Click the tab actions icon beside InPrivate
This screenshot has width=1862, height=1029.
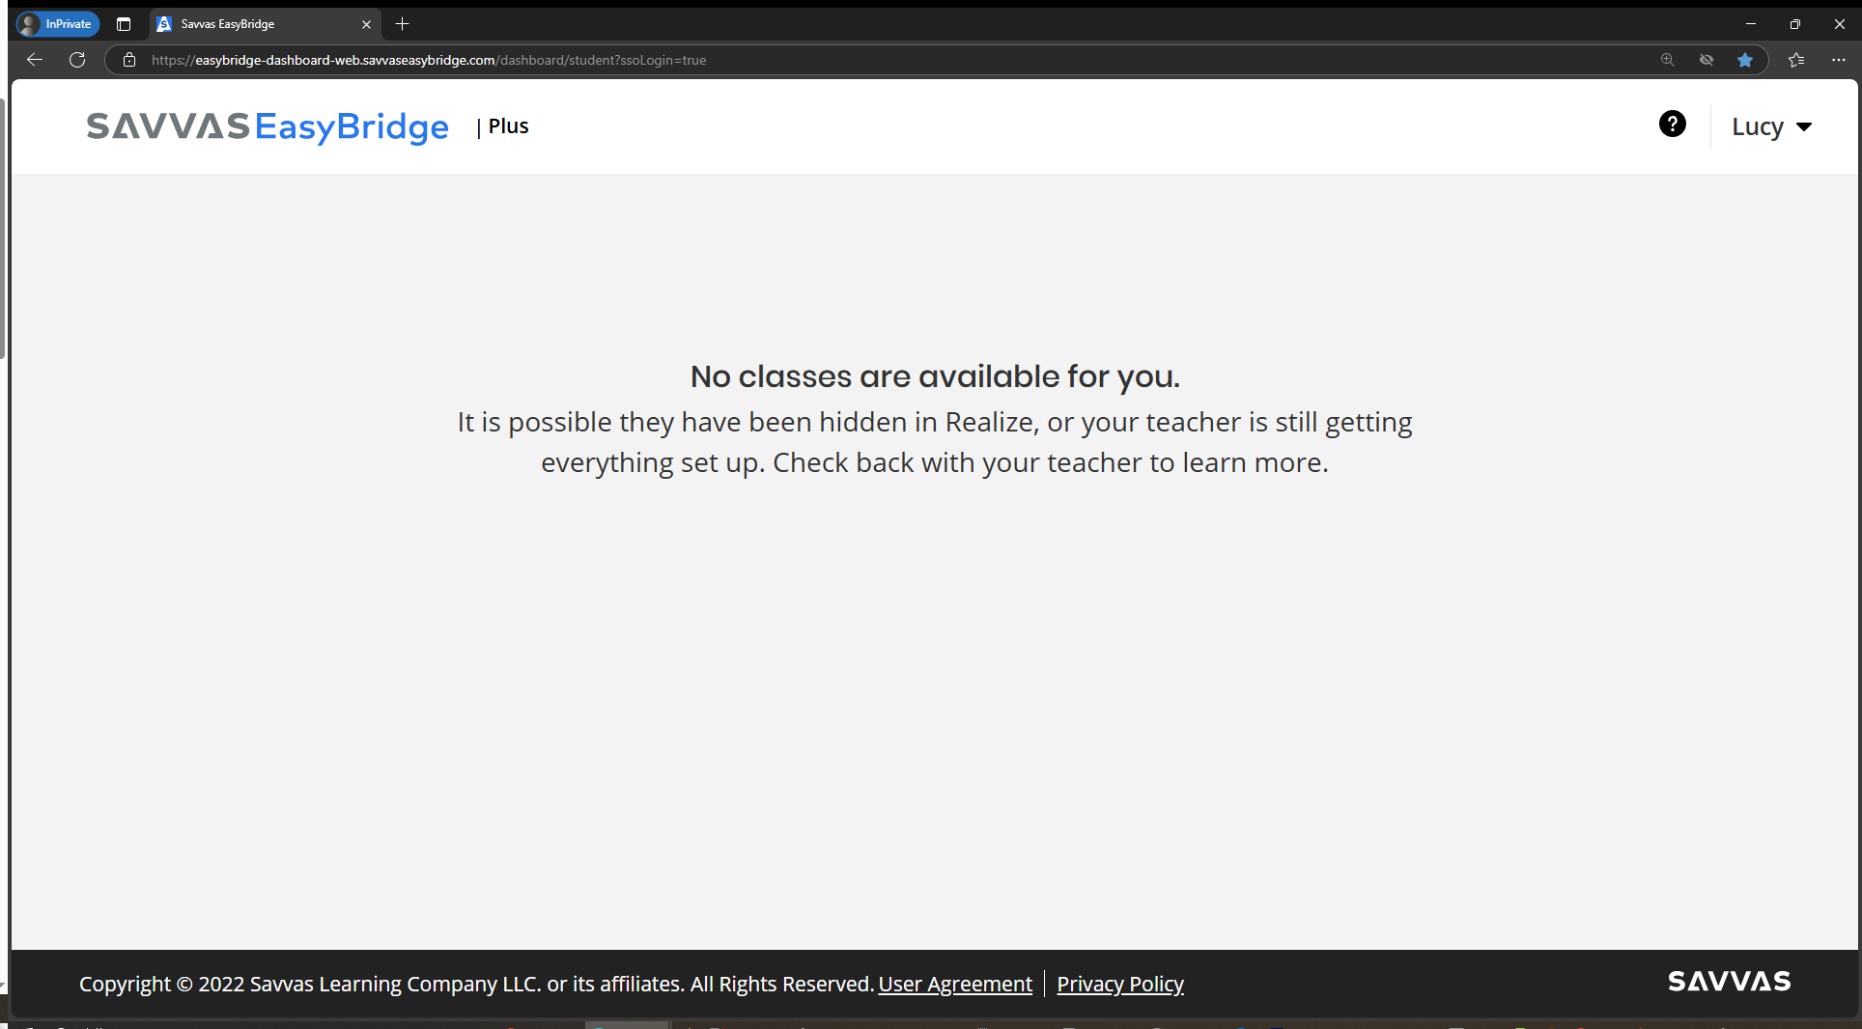click(124, 23)
